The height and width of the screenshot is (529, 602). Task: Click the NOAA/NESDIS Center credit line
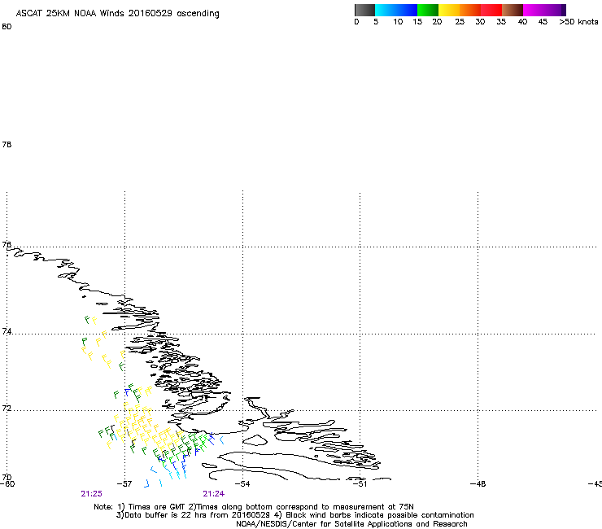pos(351,524)
